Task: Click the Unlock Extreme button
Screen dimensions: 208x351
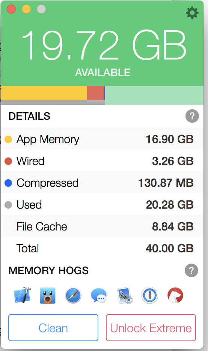Action: tap(151, 328)
